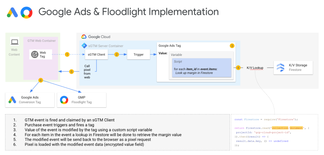Image resolution: width=324 pixels, height=155 pixels.
Task: Click the Google Cloud text label
Action: 99,37
